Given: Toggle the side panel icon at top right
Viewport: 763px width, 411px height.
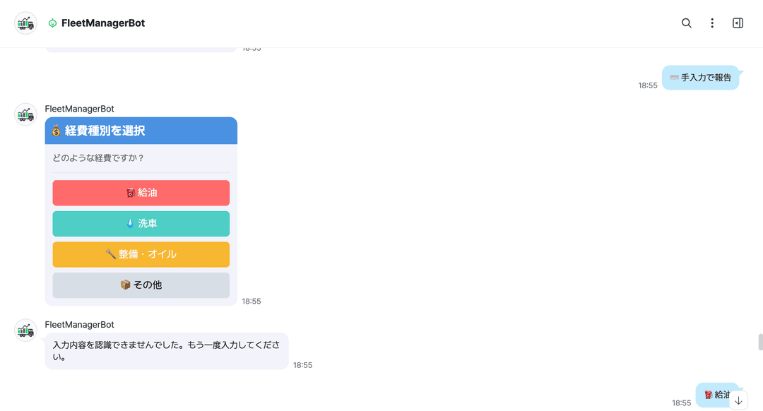Looking at the screenshot, I should (x=738, y=23).
